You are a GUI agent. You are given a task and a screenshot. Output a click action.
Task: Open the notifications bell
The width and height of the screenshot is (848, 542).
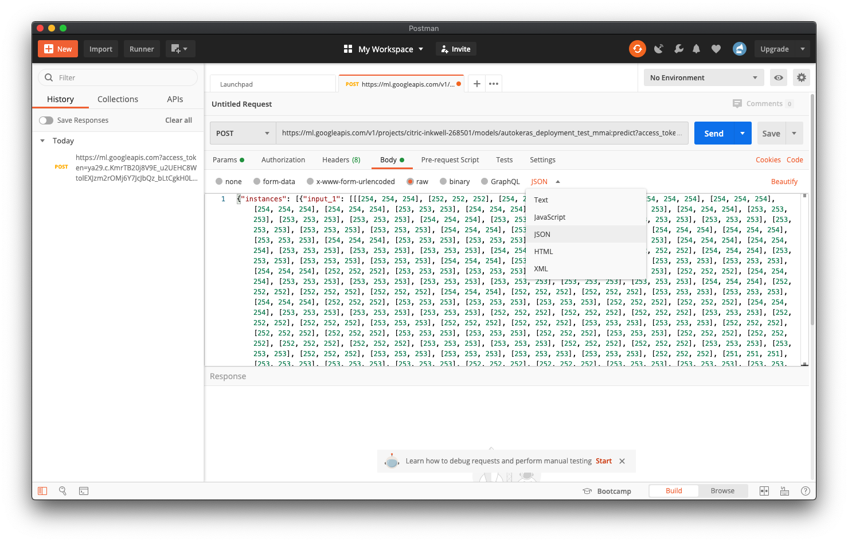click(696, 49)
